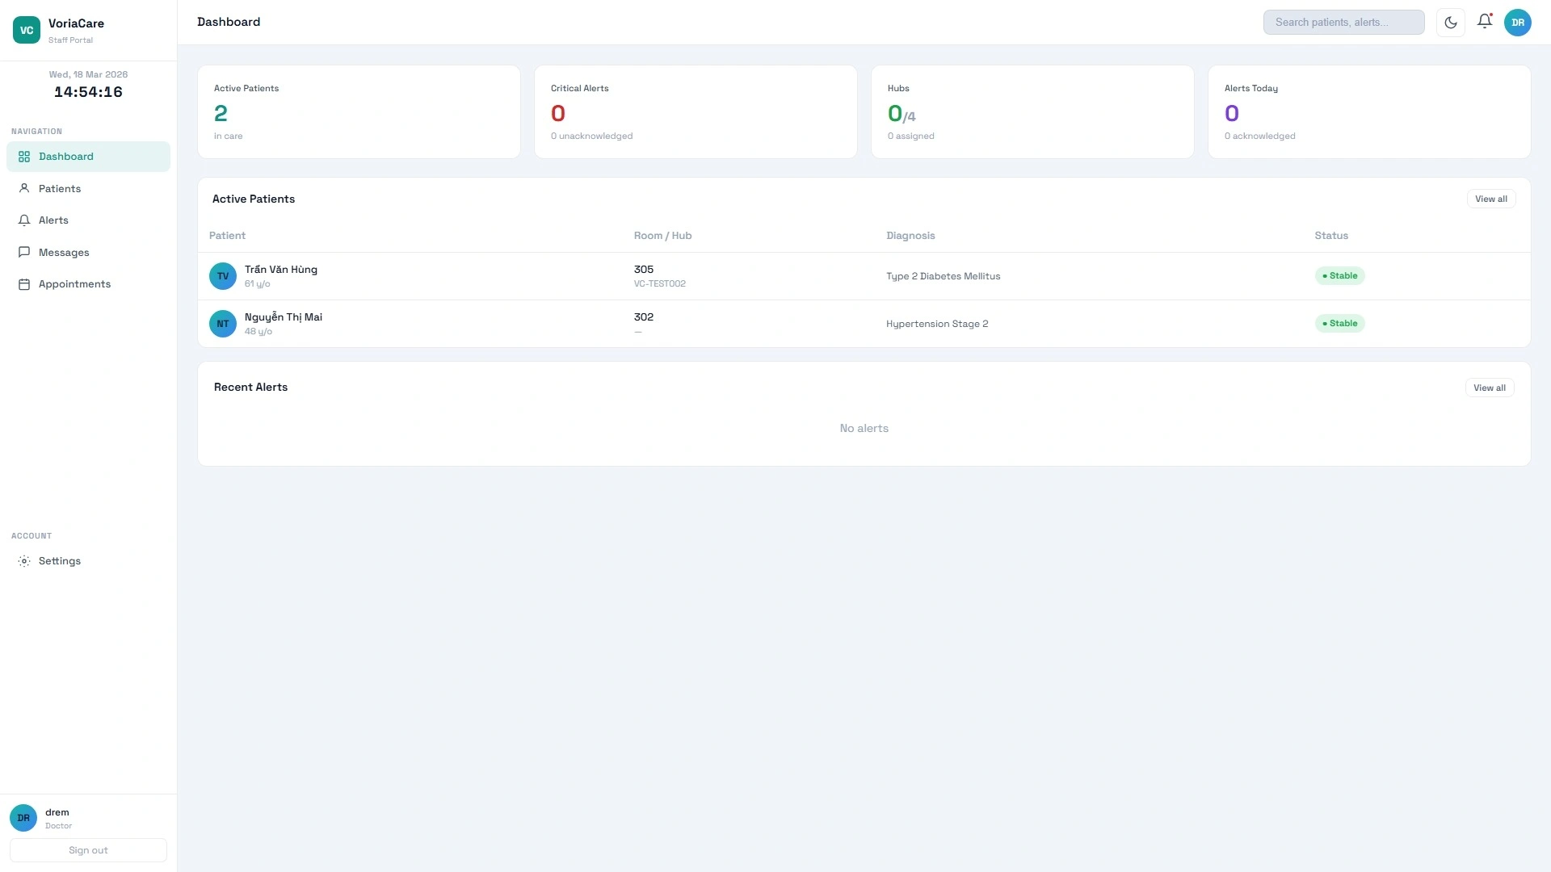The image size is (1551, 872).
Task: Open Alerts using the bell sidebar icon
Action: click(24, 220)
